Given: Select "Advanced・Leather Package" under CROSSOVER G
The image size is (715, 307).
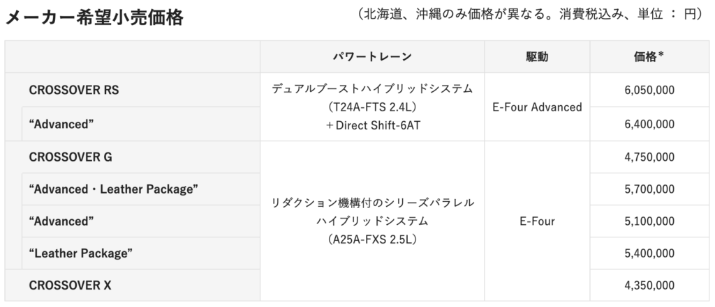Looking at the screenshot, I should pos(141,189).
